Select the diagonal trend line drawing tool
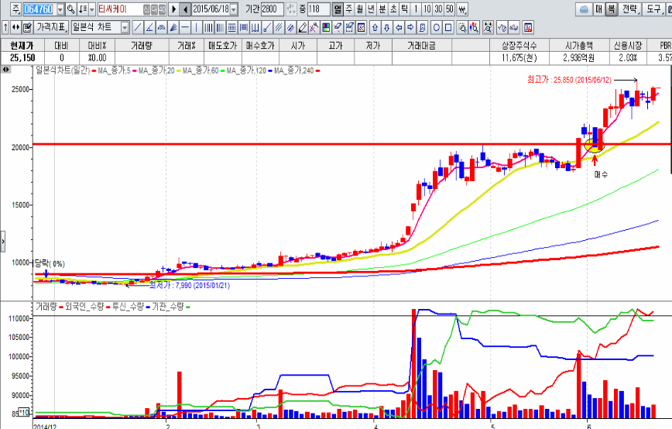This screenshot has width=672, height=429. tap(139, 27)
